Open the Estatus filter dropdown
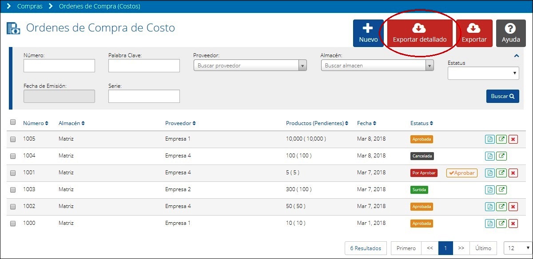533x259 pixels. click(x=483, y=73)
